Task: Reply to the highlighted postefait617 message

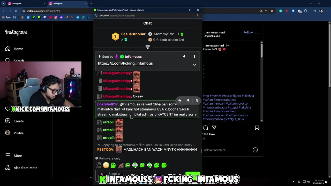Action: (180, 101)
